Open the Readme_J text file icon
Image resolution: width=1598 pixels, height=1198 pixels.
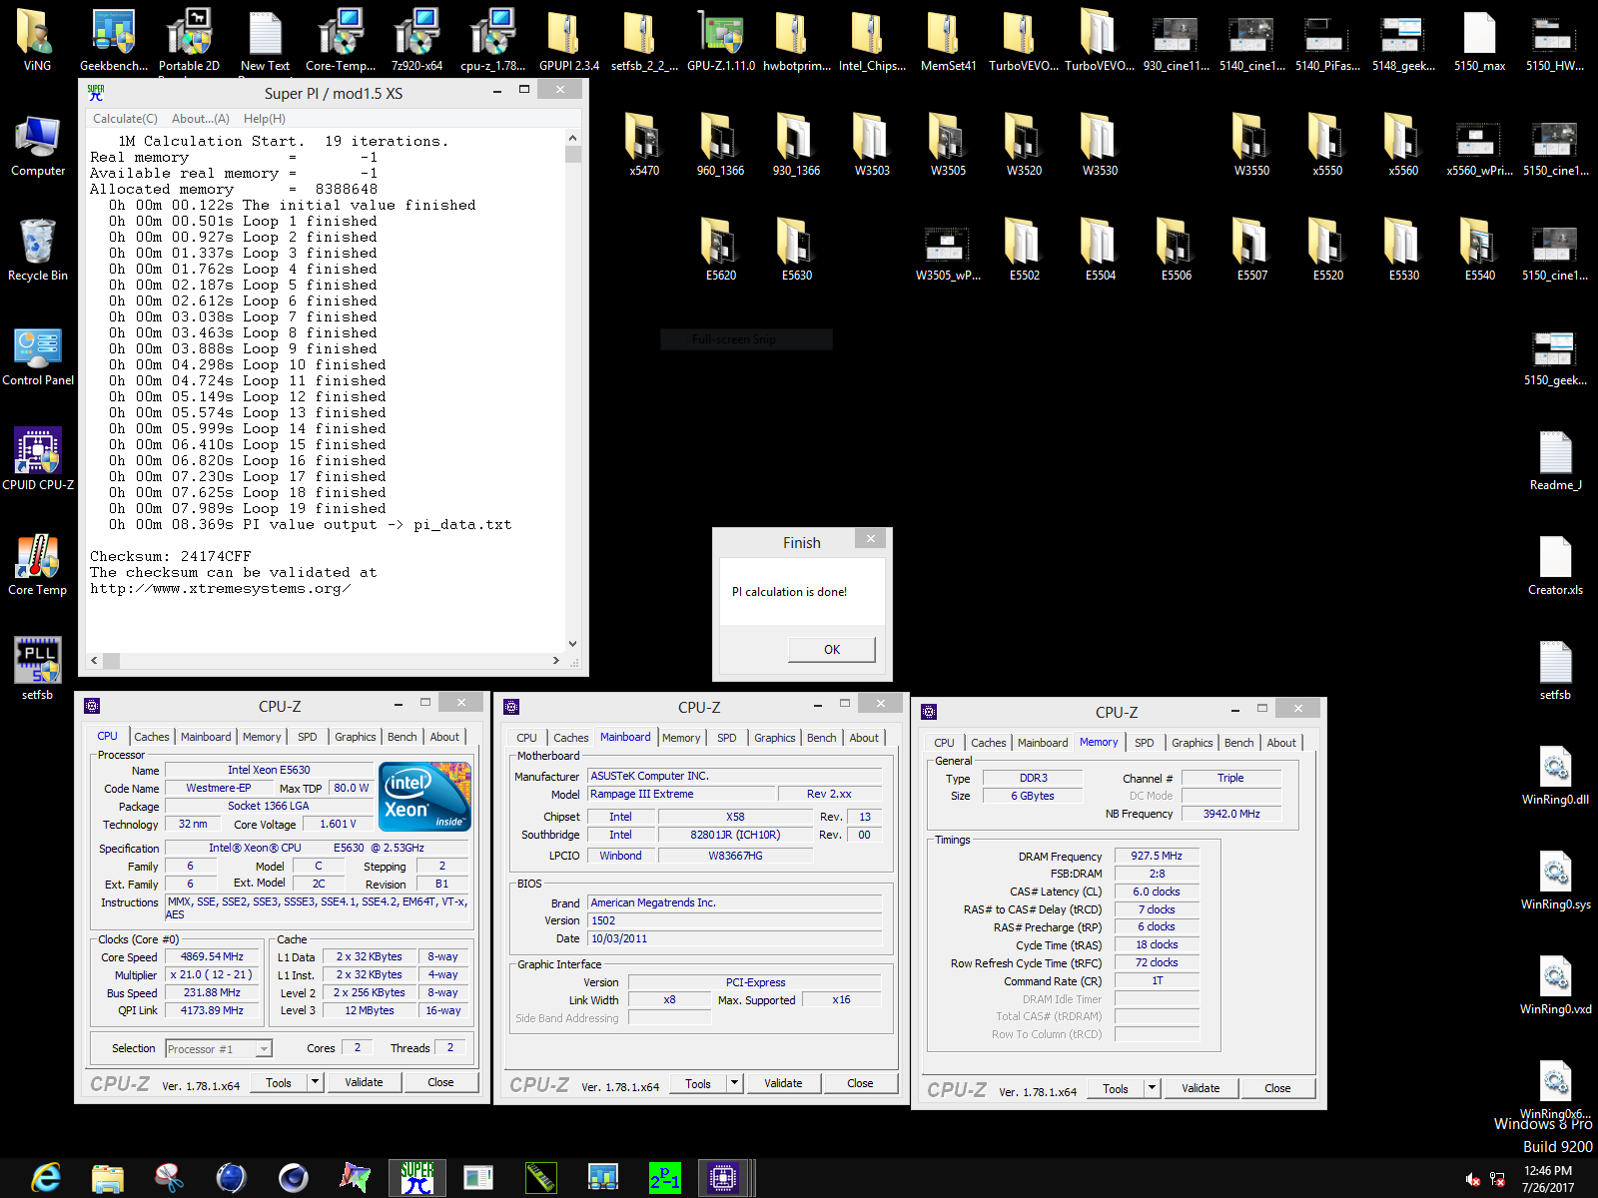click(x=1555, y=460)
